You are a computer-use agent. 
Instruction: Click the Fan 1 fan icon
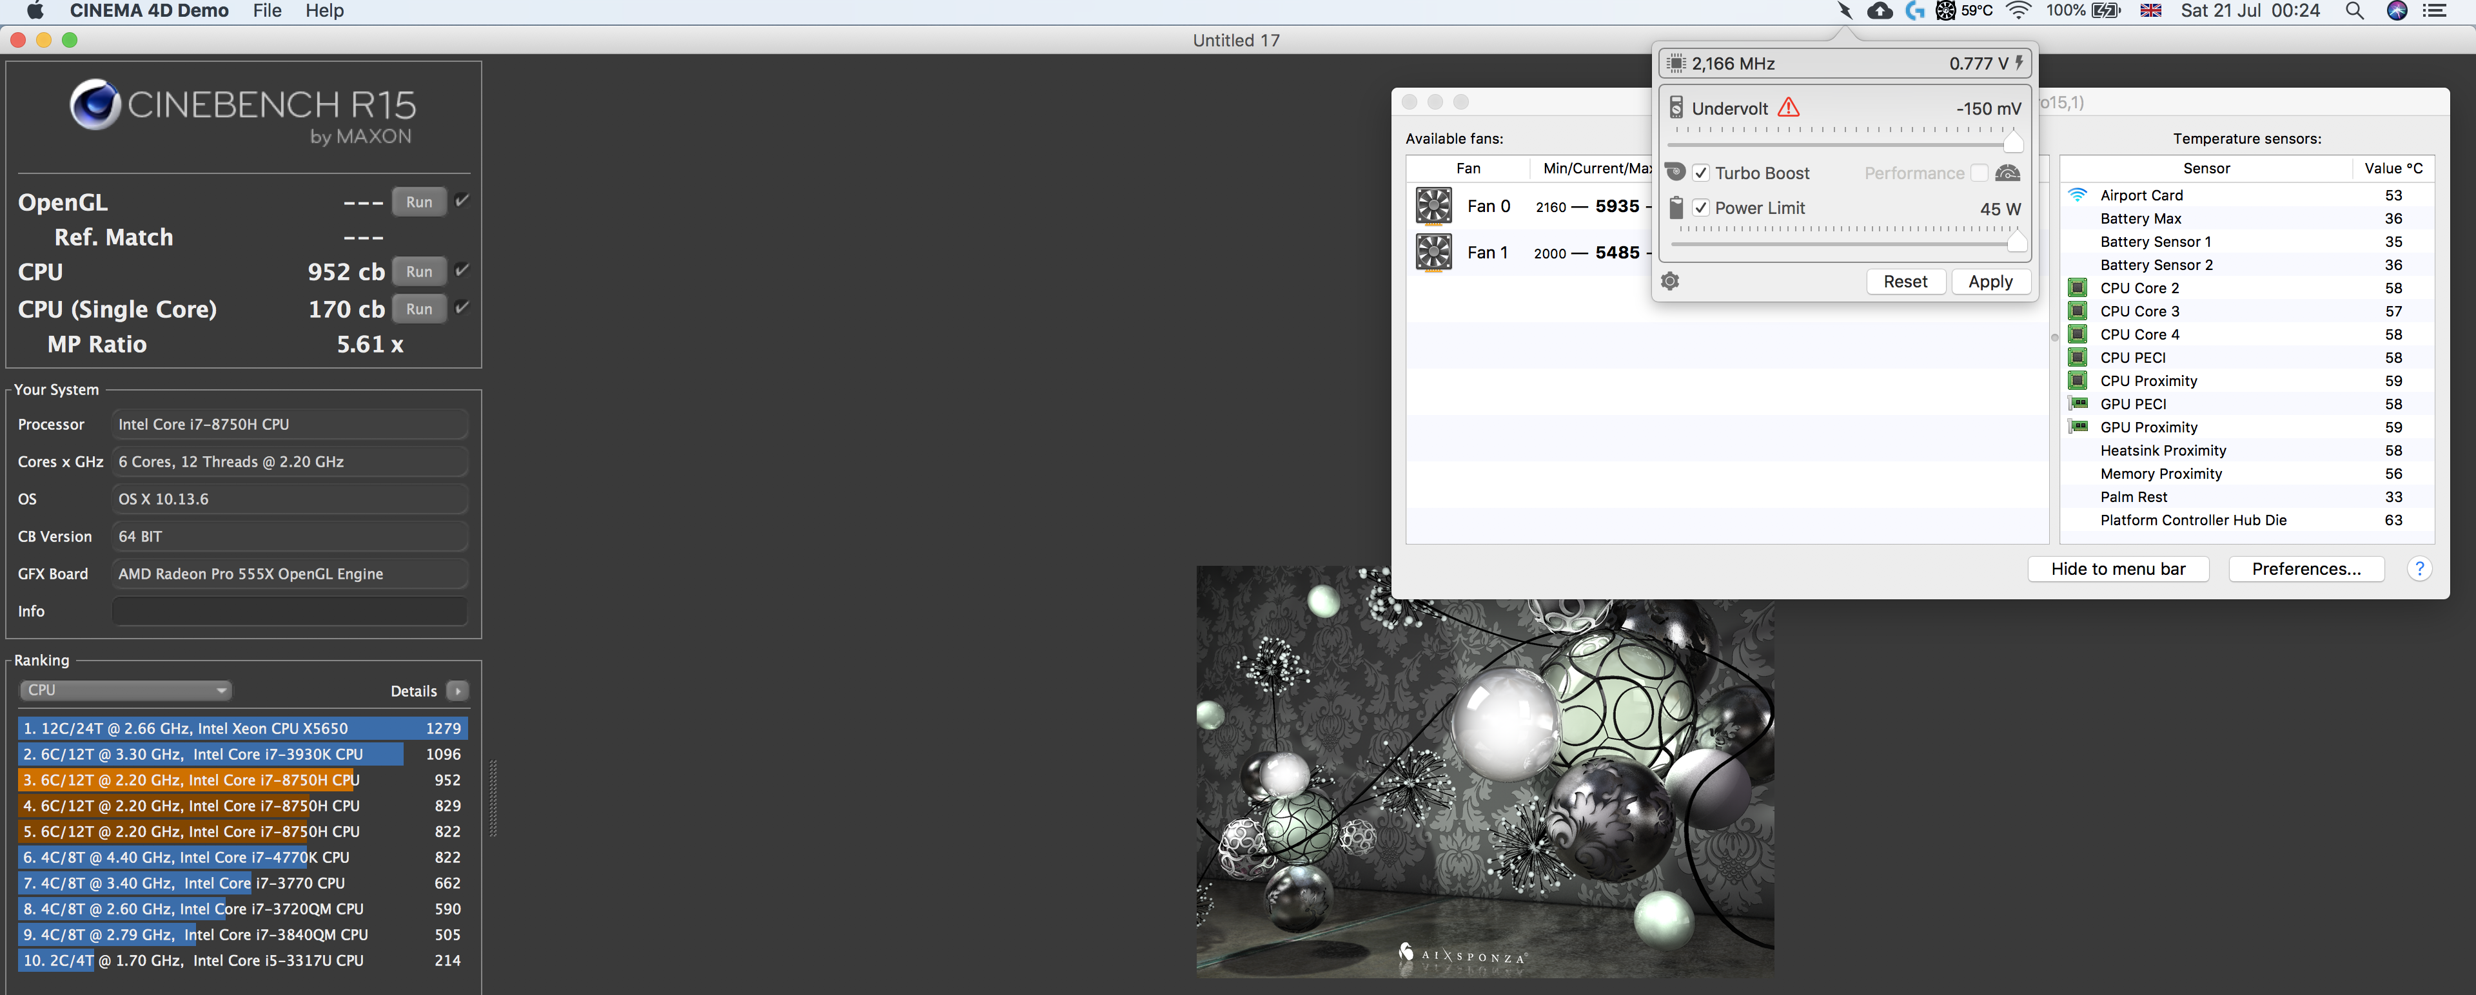1433,253
